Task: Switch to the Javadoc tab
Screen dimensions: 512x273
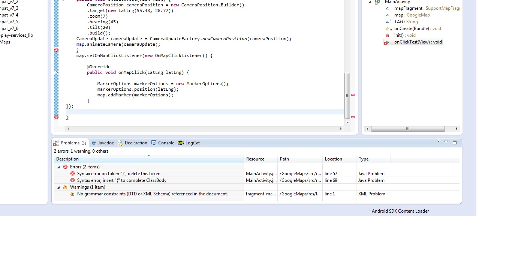Action: (103, 143)
